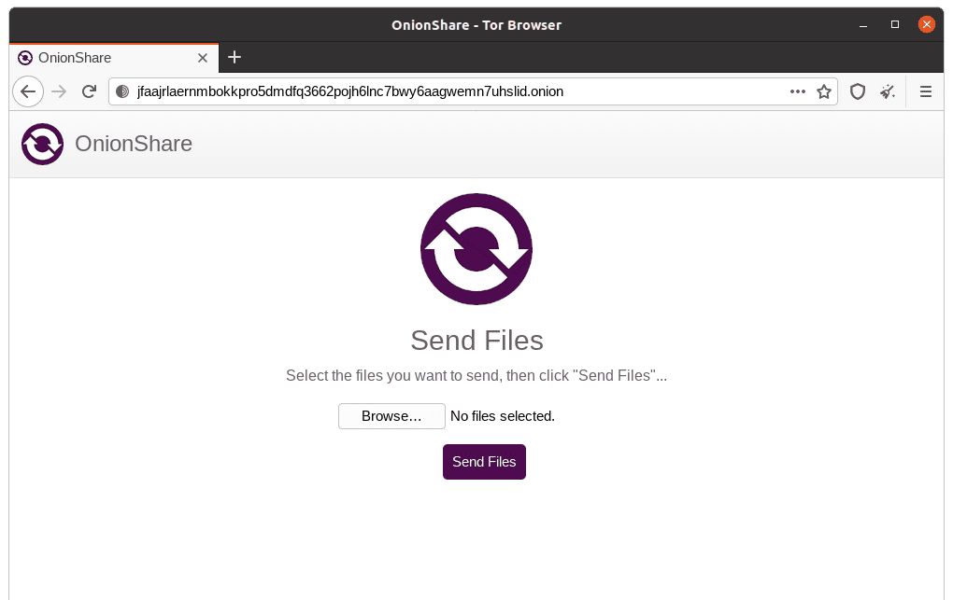Maximize the Tor Browser window
Screen dimensions: 953x600
click(x=895, y=25)
